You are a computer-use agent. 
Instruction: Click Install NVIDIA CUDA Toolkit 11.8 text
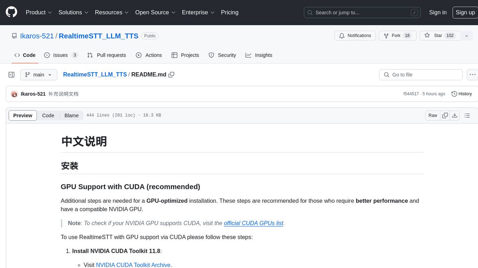click(116, 251)
